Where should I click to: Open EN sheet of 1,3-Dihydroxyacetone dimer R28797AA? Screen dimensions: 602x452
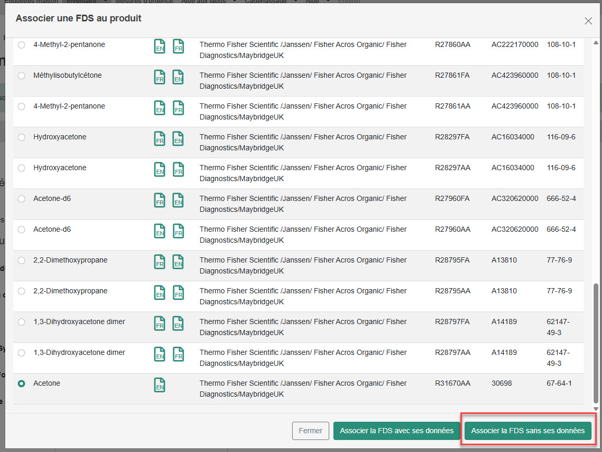pyautogui.click(x=159, y=354)
